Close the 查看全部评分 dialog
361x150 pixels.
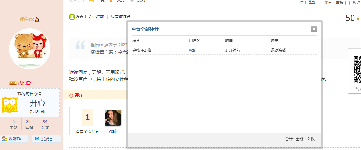click(x=314, y=29)
